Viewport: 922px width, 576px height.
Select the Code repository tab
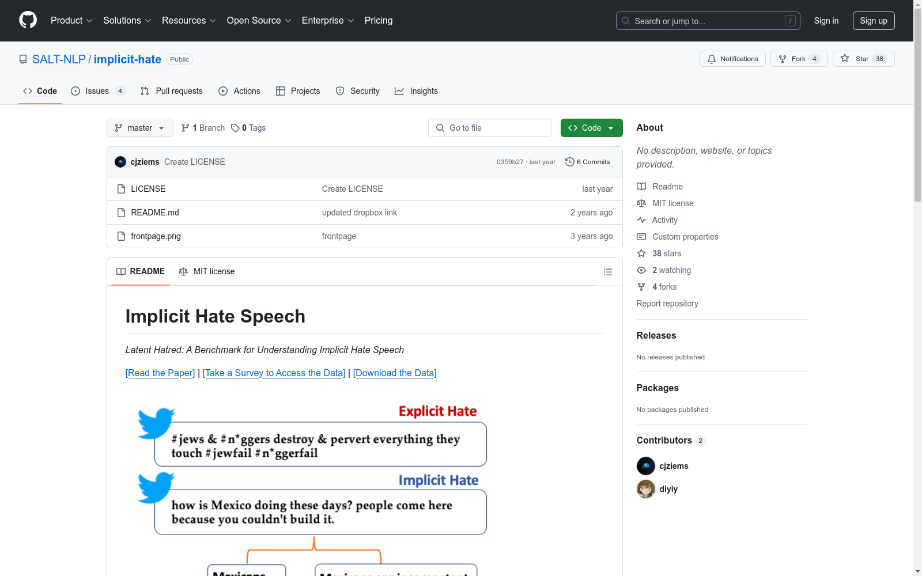(x=40, y=91)
